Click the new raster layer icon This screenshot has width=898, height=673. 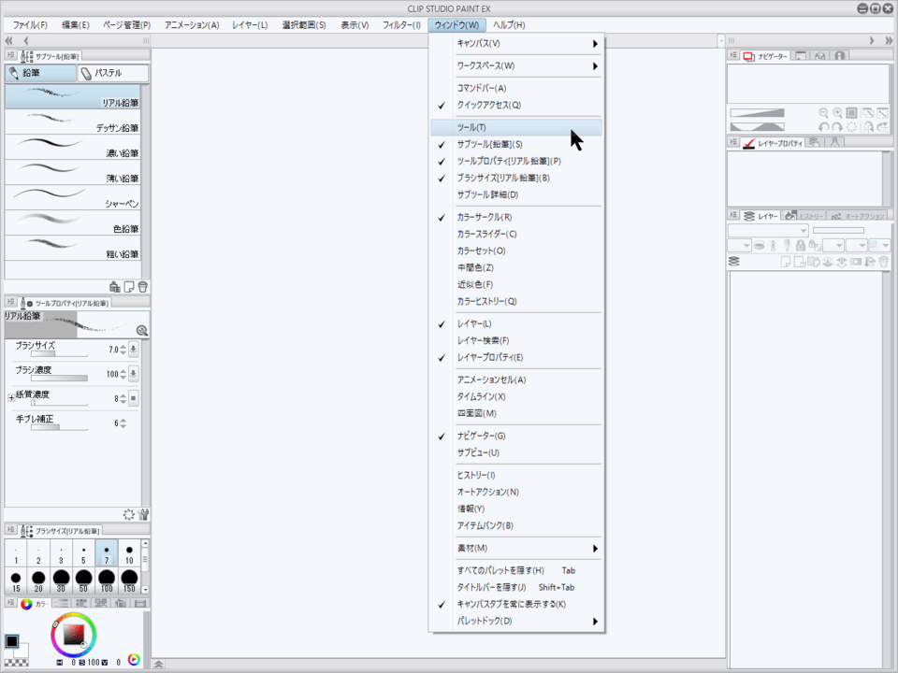787,263
